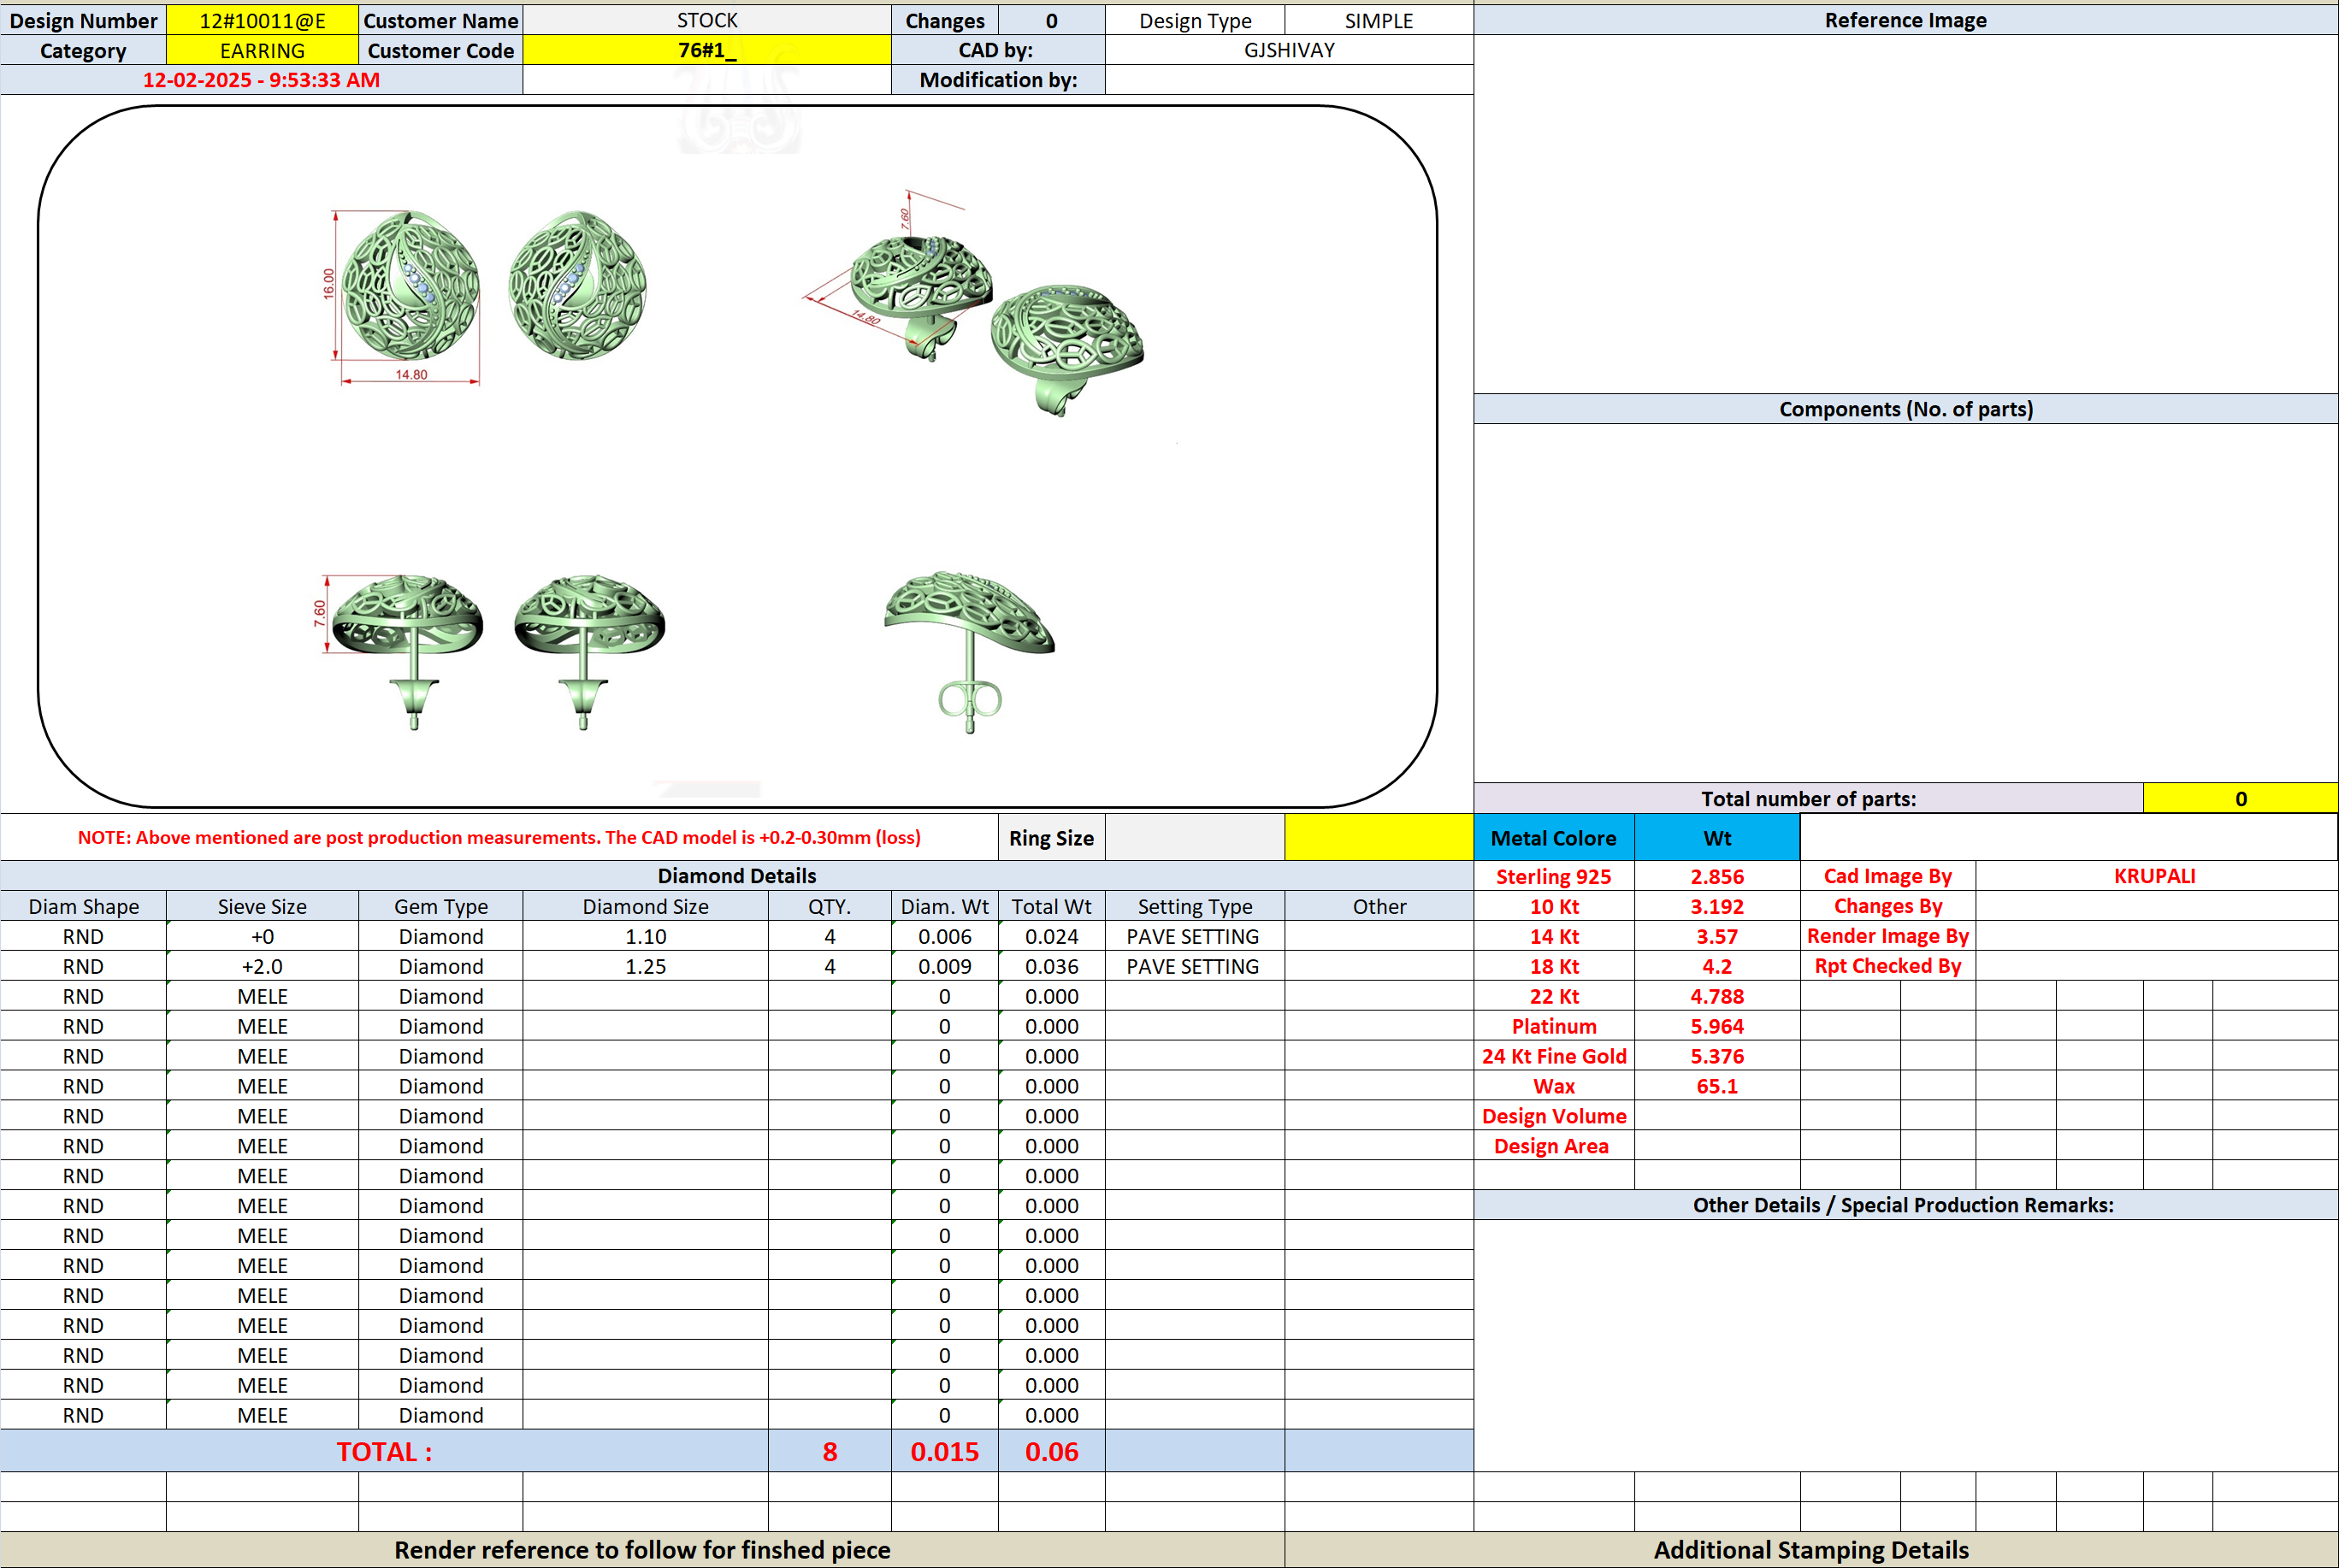Image resolution: width=2339 pixels, height=1568 pixels.
Task: Select sieve size +2.0 cell
Action: 262,966
